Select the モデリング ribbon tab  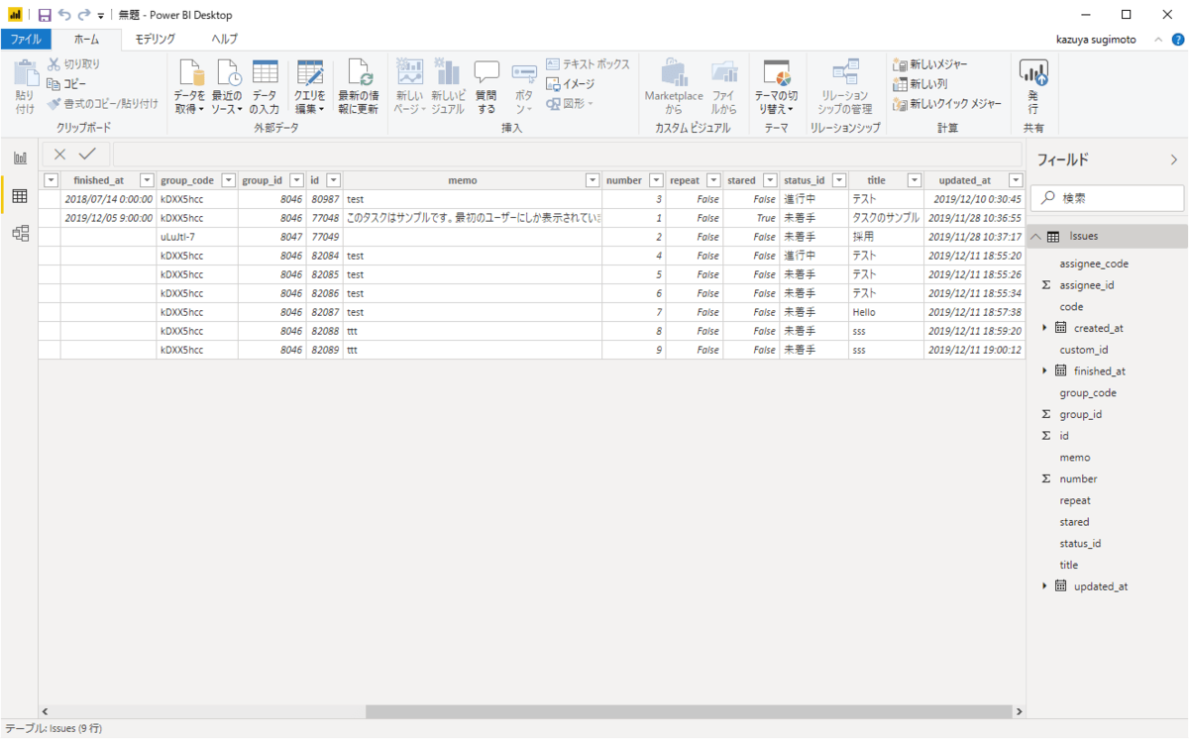pos(156,40)
